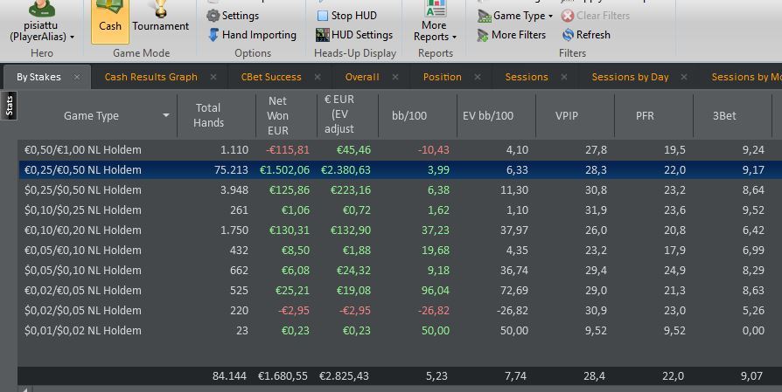Open the Game Type column sort arrow
The width and height of the screenshot is (782, 392).
166,115
